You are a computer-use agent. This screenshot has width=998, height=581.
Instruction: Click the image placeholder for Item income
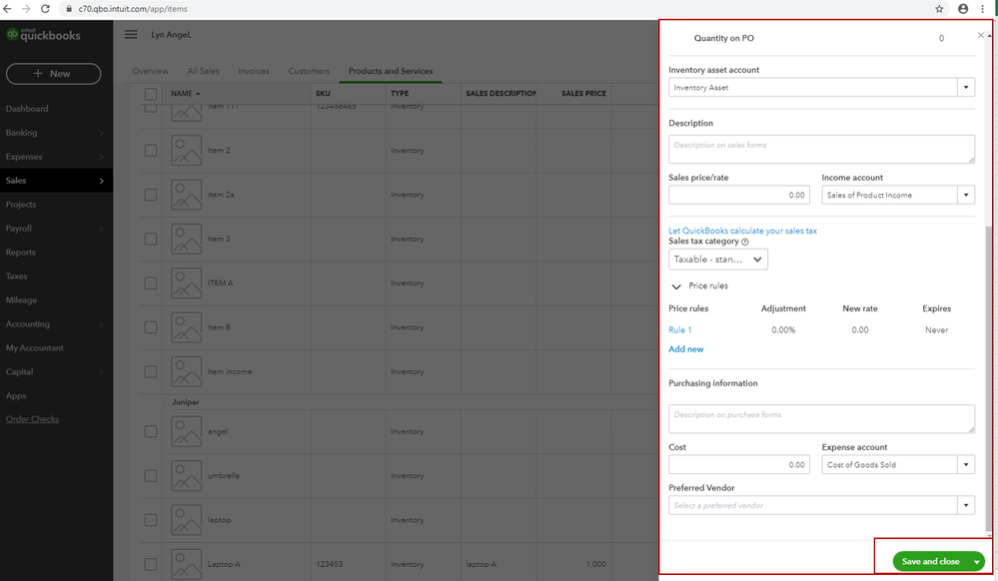(x=187, y=371)
